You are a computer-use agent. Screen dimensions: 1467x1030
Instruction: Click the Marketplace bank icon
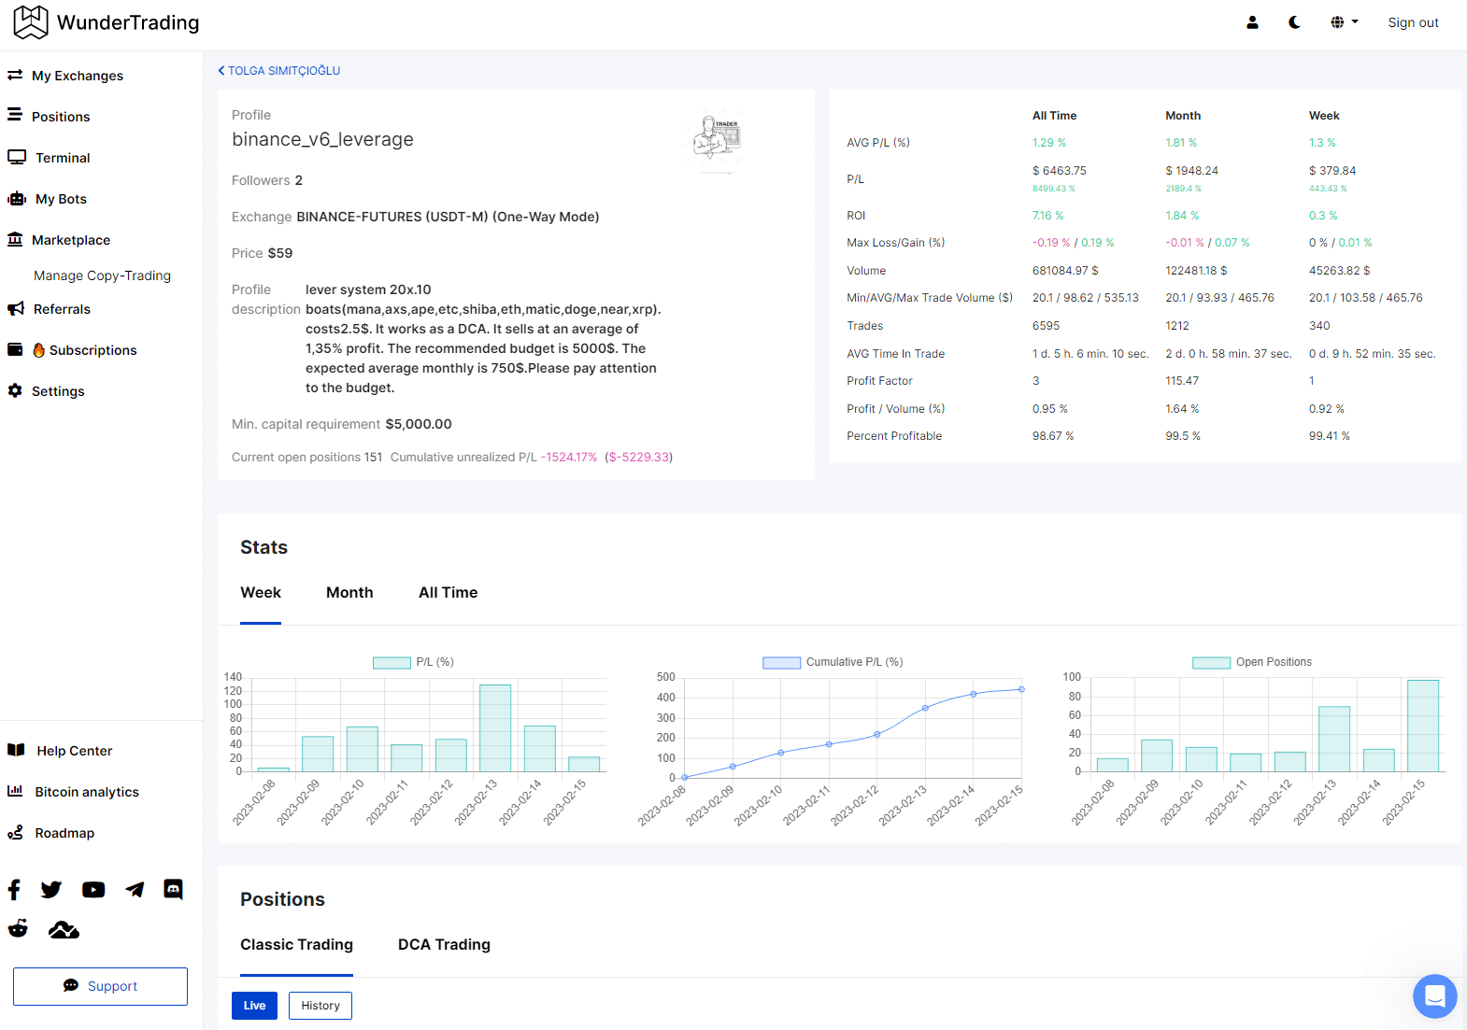15,239
